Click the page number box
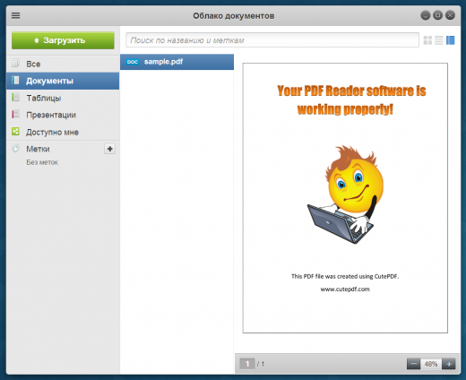This screenshot has width=466, height=380. (x=247, y=364)
